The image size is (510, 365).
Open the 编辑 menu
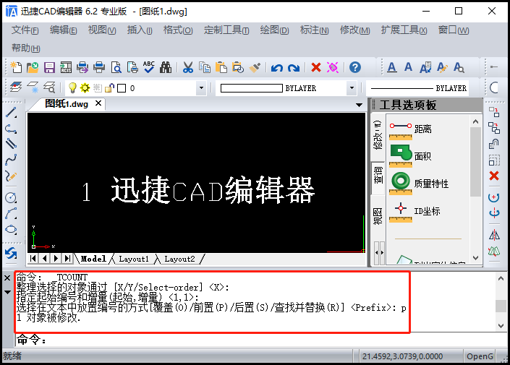tap(63, 30)
